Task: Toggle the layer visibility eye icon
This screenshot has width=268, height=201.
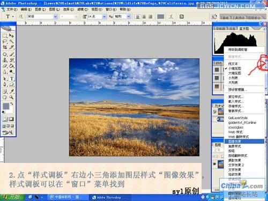Action: pyautogui.click(x=214, y=164)
